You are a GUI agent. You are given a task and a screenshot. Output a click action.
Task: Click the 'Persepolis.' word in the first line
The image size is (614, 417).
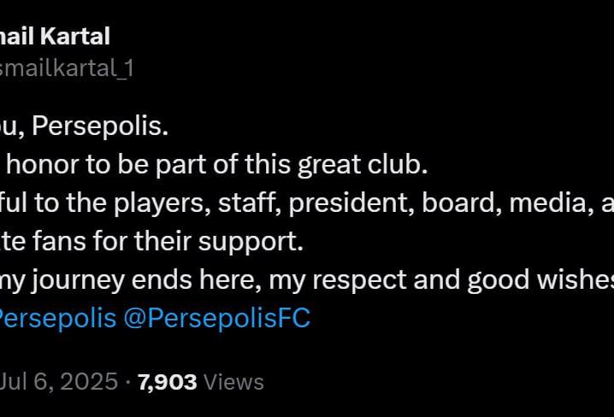(x=100, y=126)
